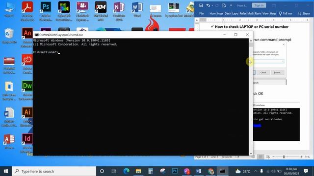Image resolution: width=314 pixels, height=176 pixels.
Task: Click the 71% zoom level in Word
Action: click(x=307, y=157)
